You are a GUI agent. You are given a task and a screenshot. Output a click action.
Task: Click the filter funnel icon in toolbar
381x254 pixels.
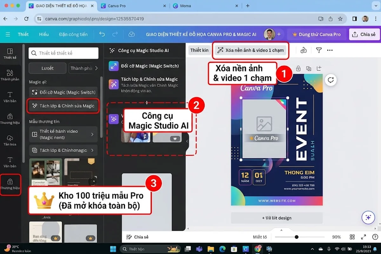click(x=318, y=50)
